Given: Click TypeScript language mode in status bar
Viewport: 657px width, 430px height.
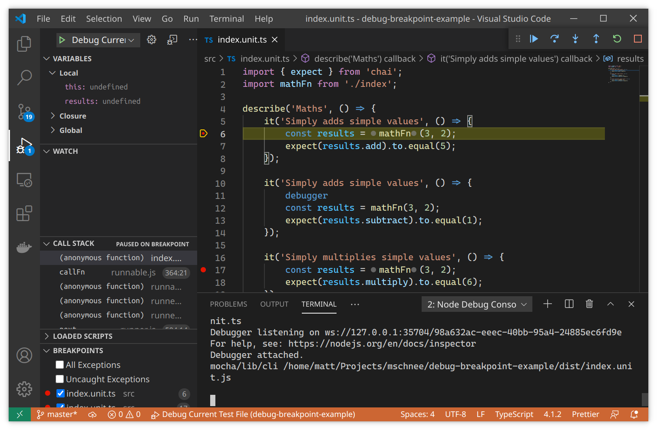Looking at the screenshot, I should 514,414.
